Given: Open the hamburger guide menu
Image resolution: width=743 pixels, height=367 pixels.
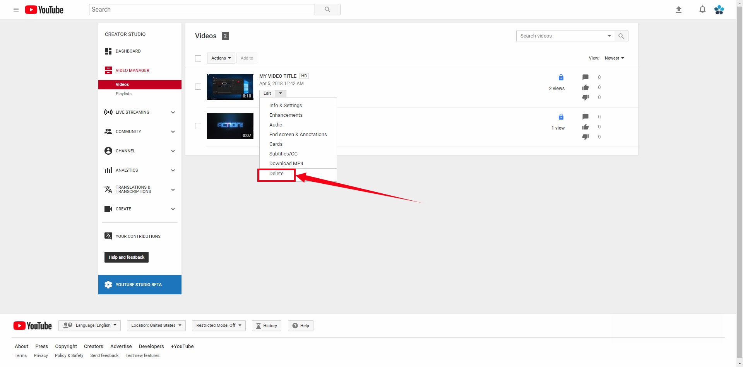Looking at the screenshot, I should click(16, 10).
